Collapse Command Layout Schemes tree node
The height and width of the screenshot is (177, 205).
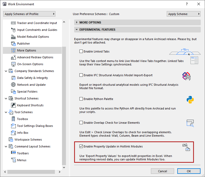(6, 147)
